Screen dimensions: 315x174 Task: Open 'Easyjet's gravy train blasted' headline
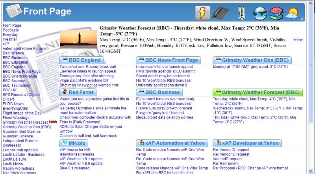click(x=160, y=113)
